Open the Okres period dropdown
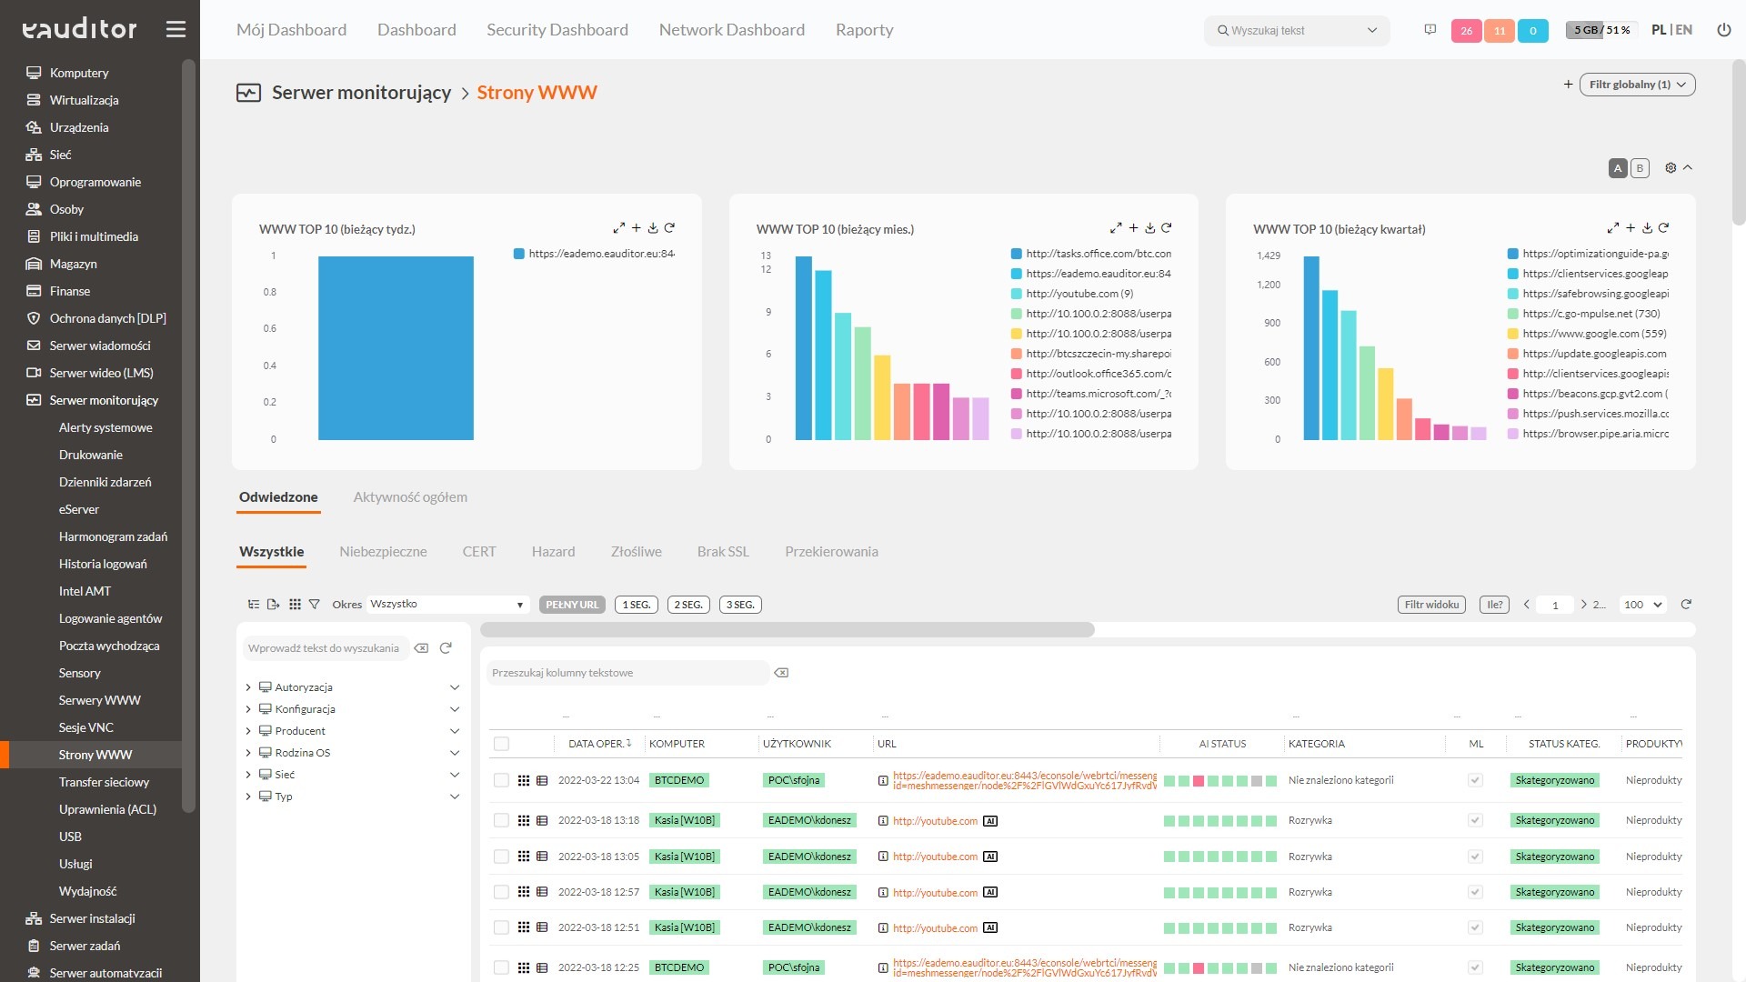The width and height of the screenshot is (1746, 982). [x=447, y=605]
